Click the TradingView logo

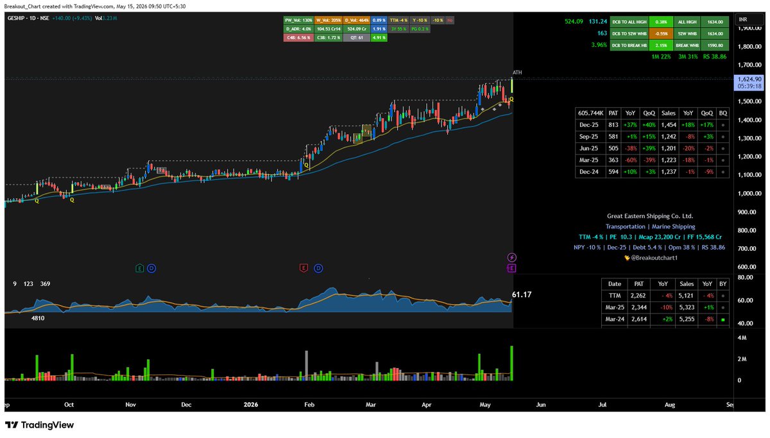[x=40, y=425]
